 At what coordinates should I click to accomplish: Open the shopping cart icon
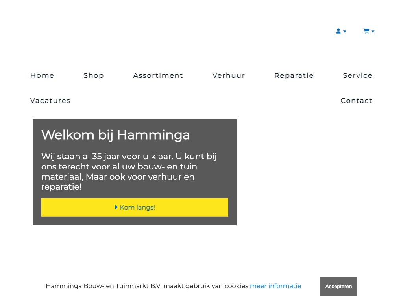pos(366,31)
